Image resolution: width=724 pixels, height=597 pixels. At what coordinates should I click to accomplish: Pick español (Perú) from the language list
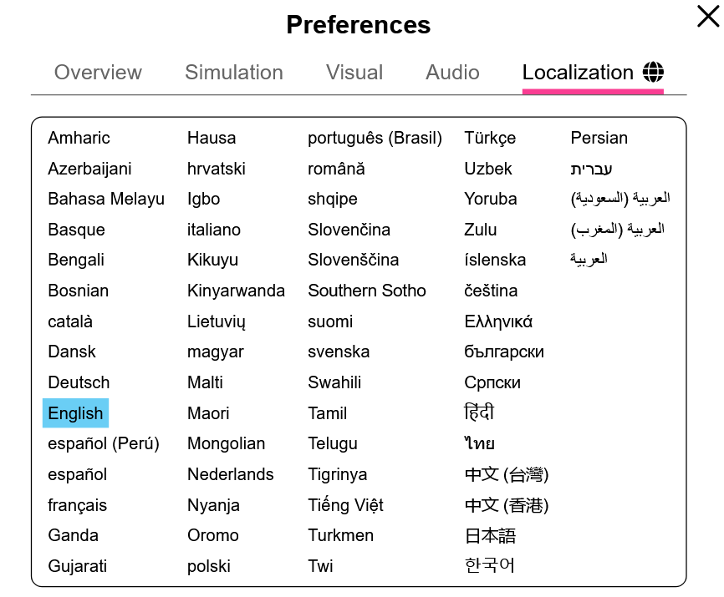104,443
